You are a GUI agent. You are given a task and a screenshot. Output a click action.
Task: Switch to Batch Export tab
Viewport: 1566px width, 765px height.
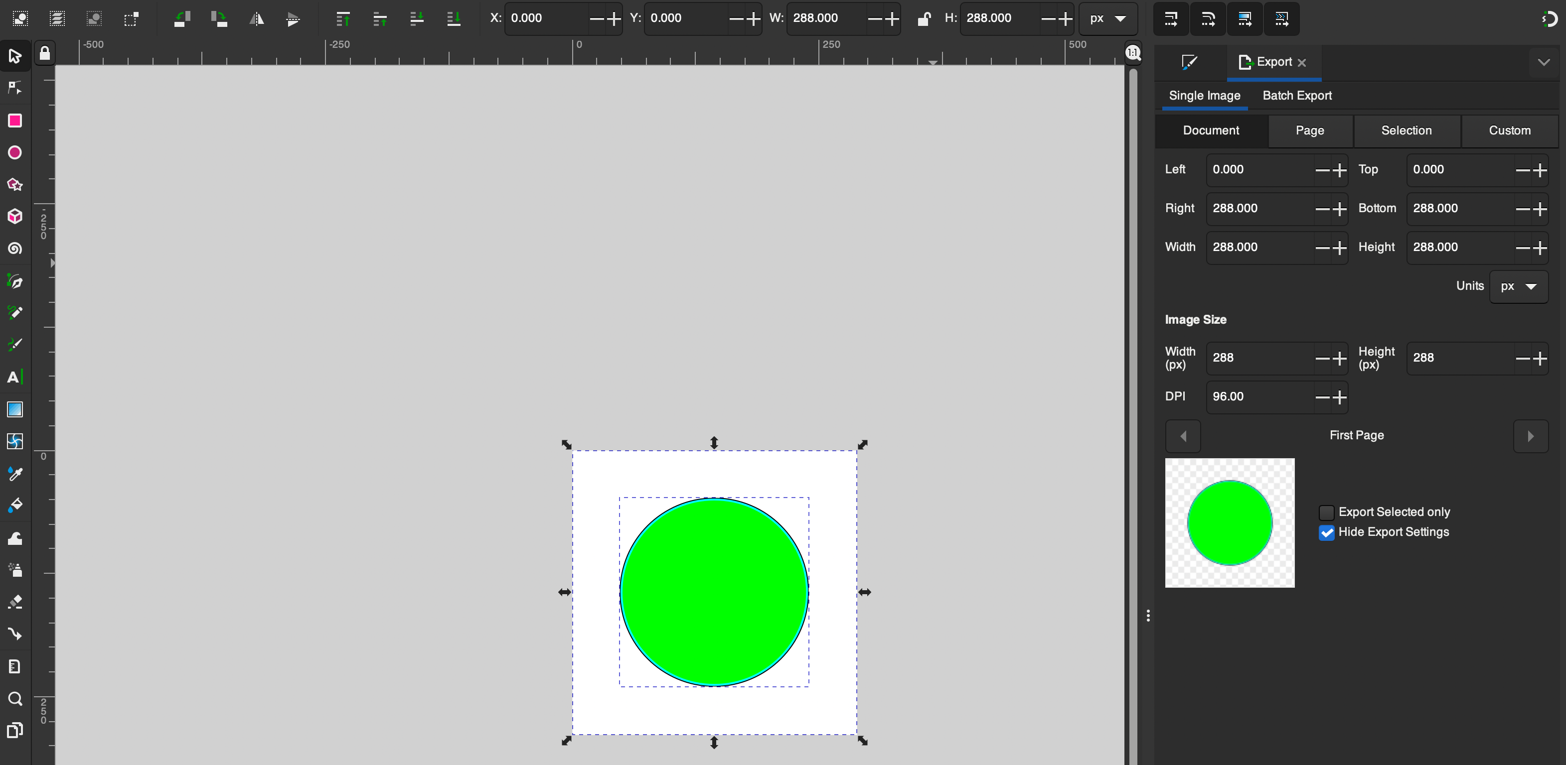pos(1297,96)
